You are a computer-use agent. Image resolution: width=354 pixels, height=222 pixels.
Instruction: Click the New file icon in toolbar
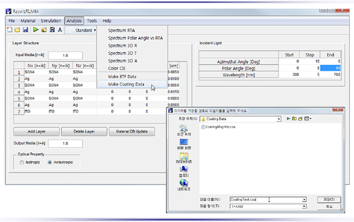point(10,30)
